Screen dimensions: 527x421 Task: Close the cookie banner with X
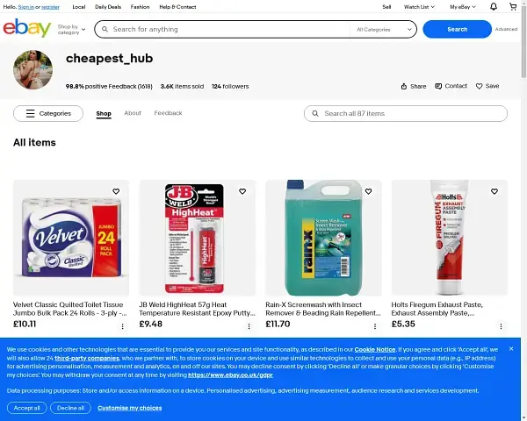tap(511, 349)
